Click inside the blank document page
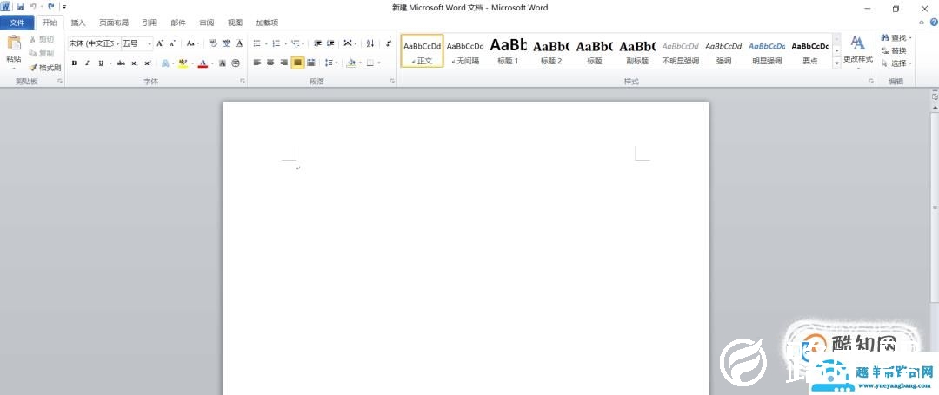939x395 pixels. [465, 260]
